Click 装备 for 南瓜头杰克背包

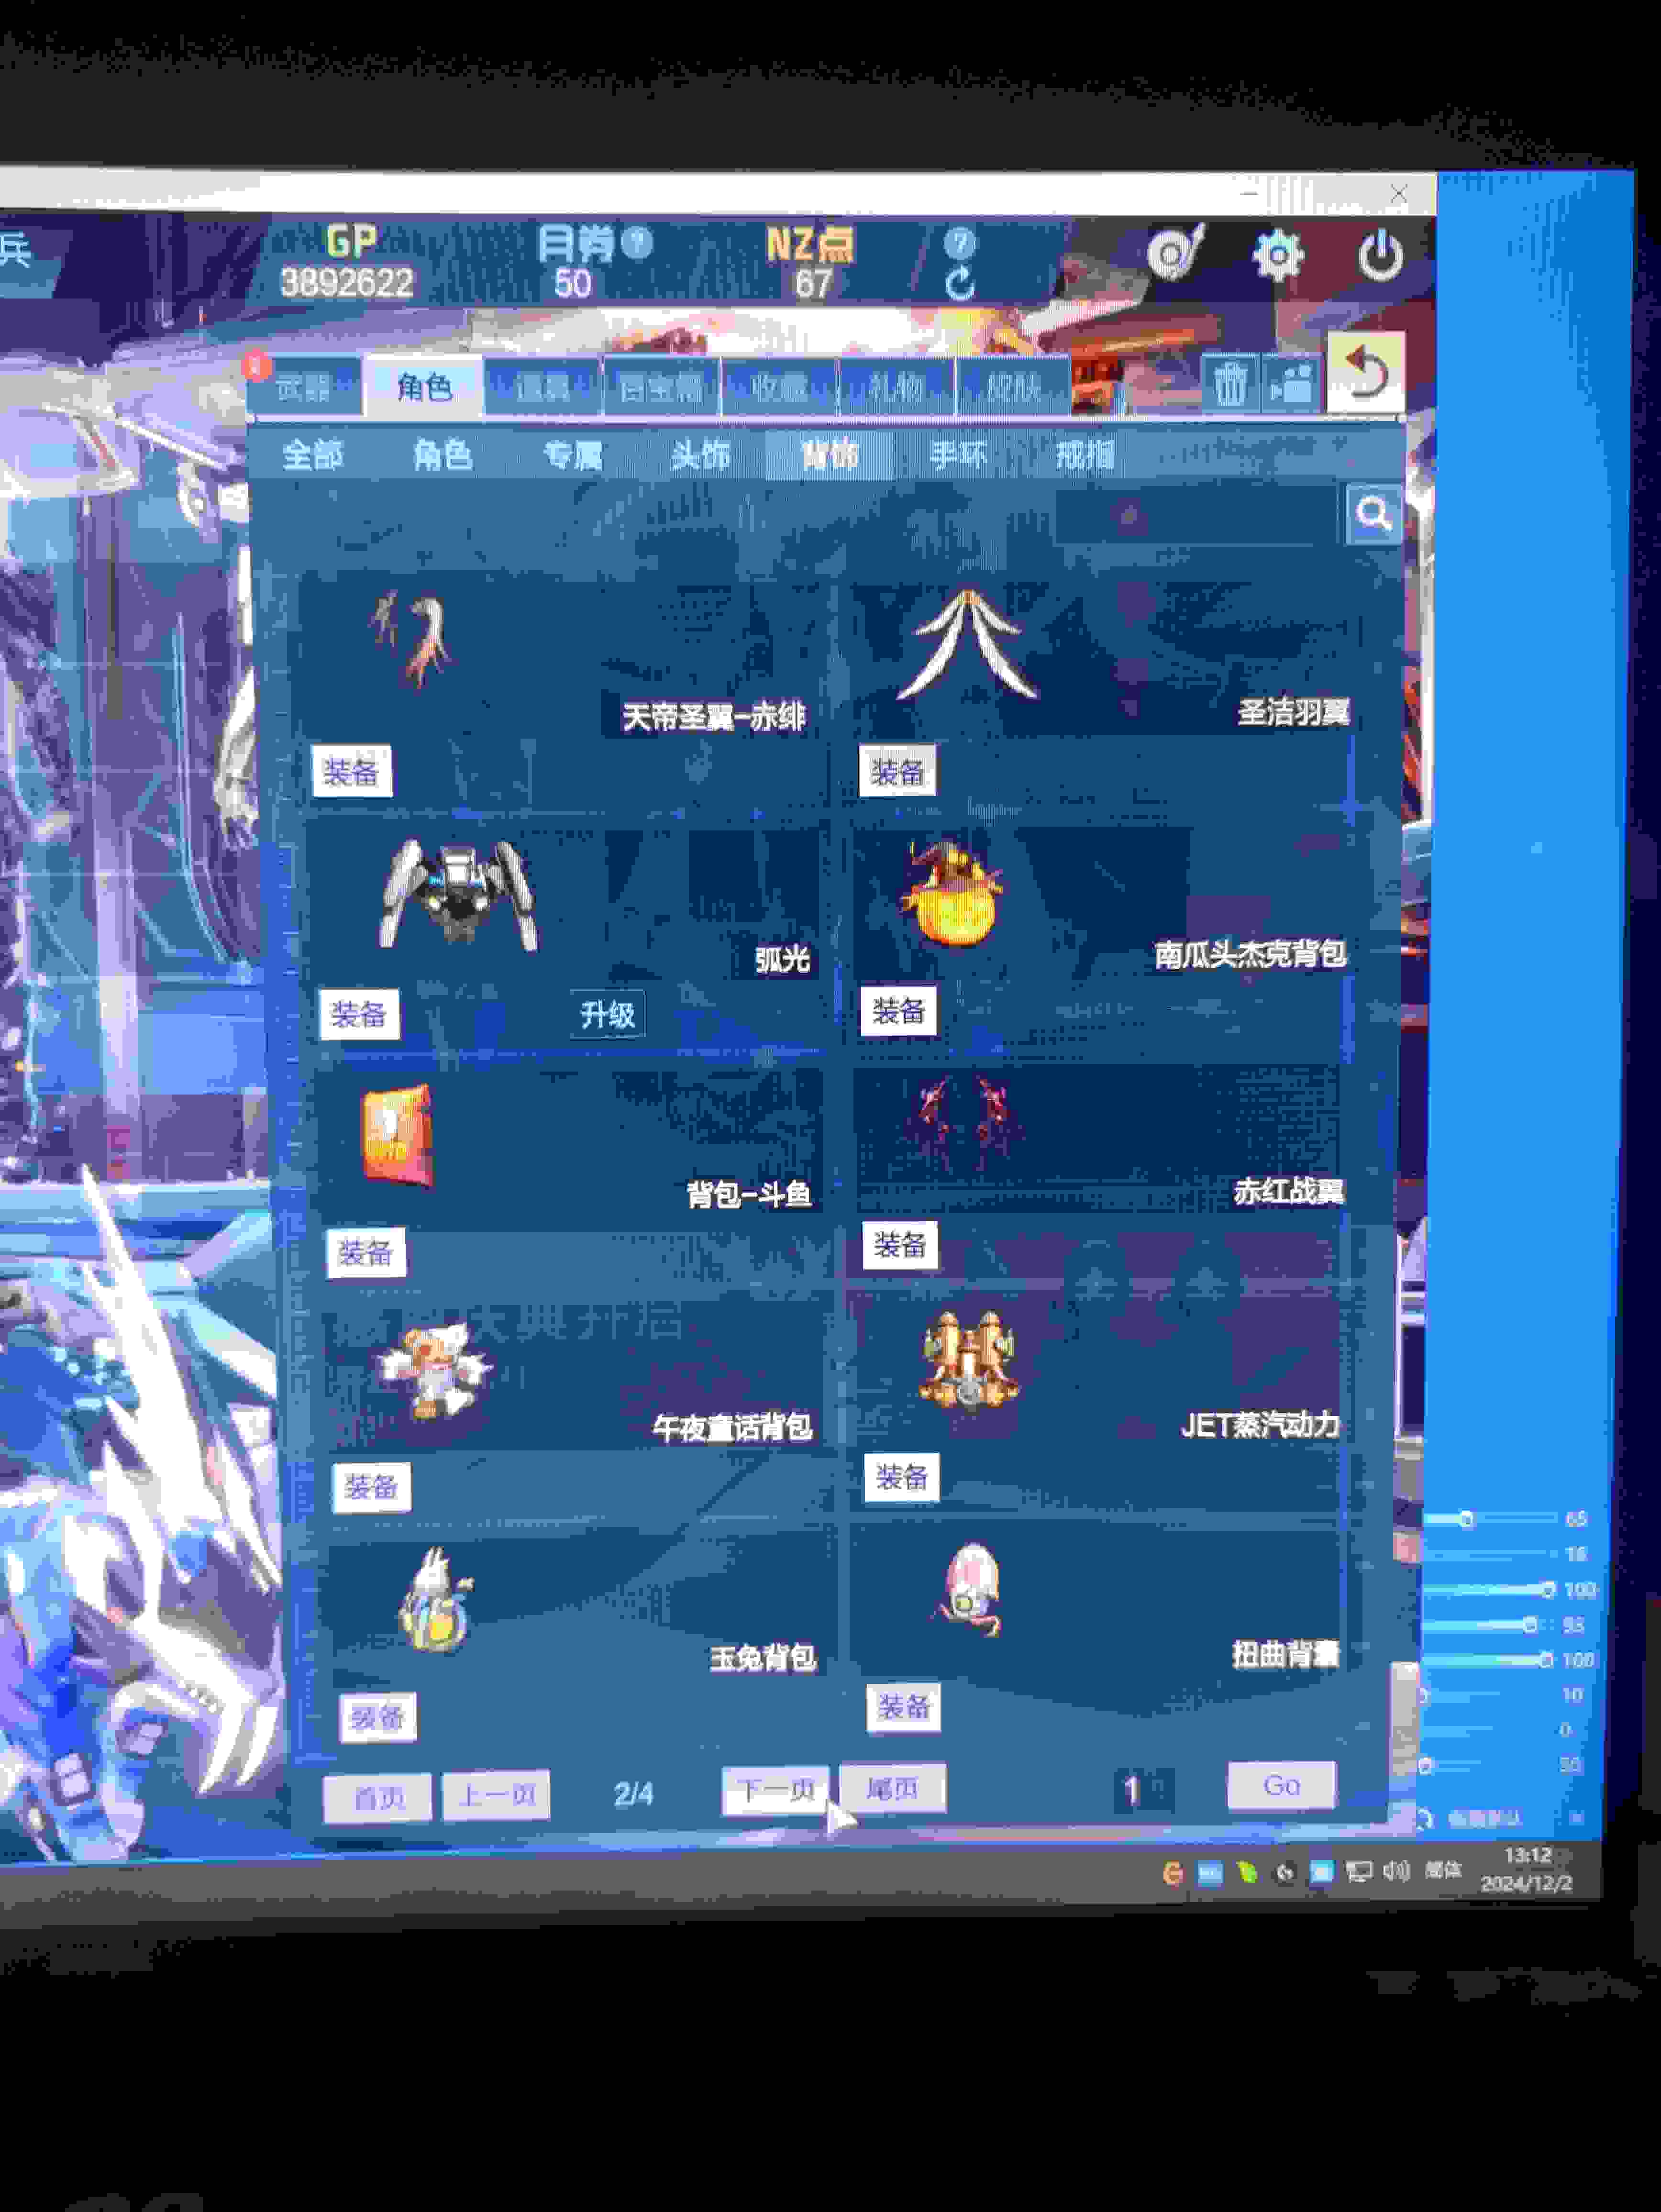point(899,1011)
